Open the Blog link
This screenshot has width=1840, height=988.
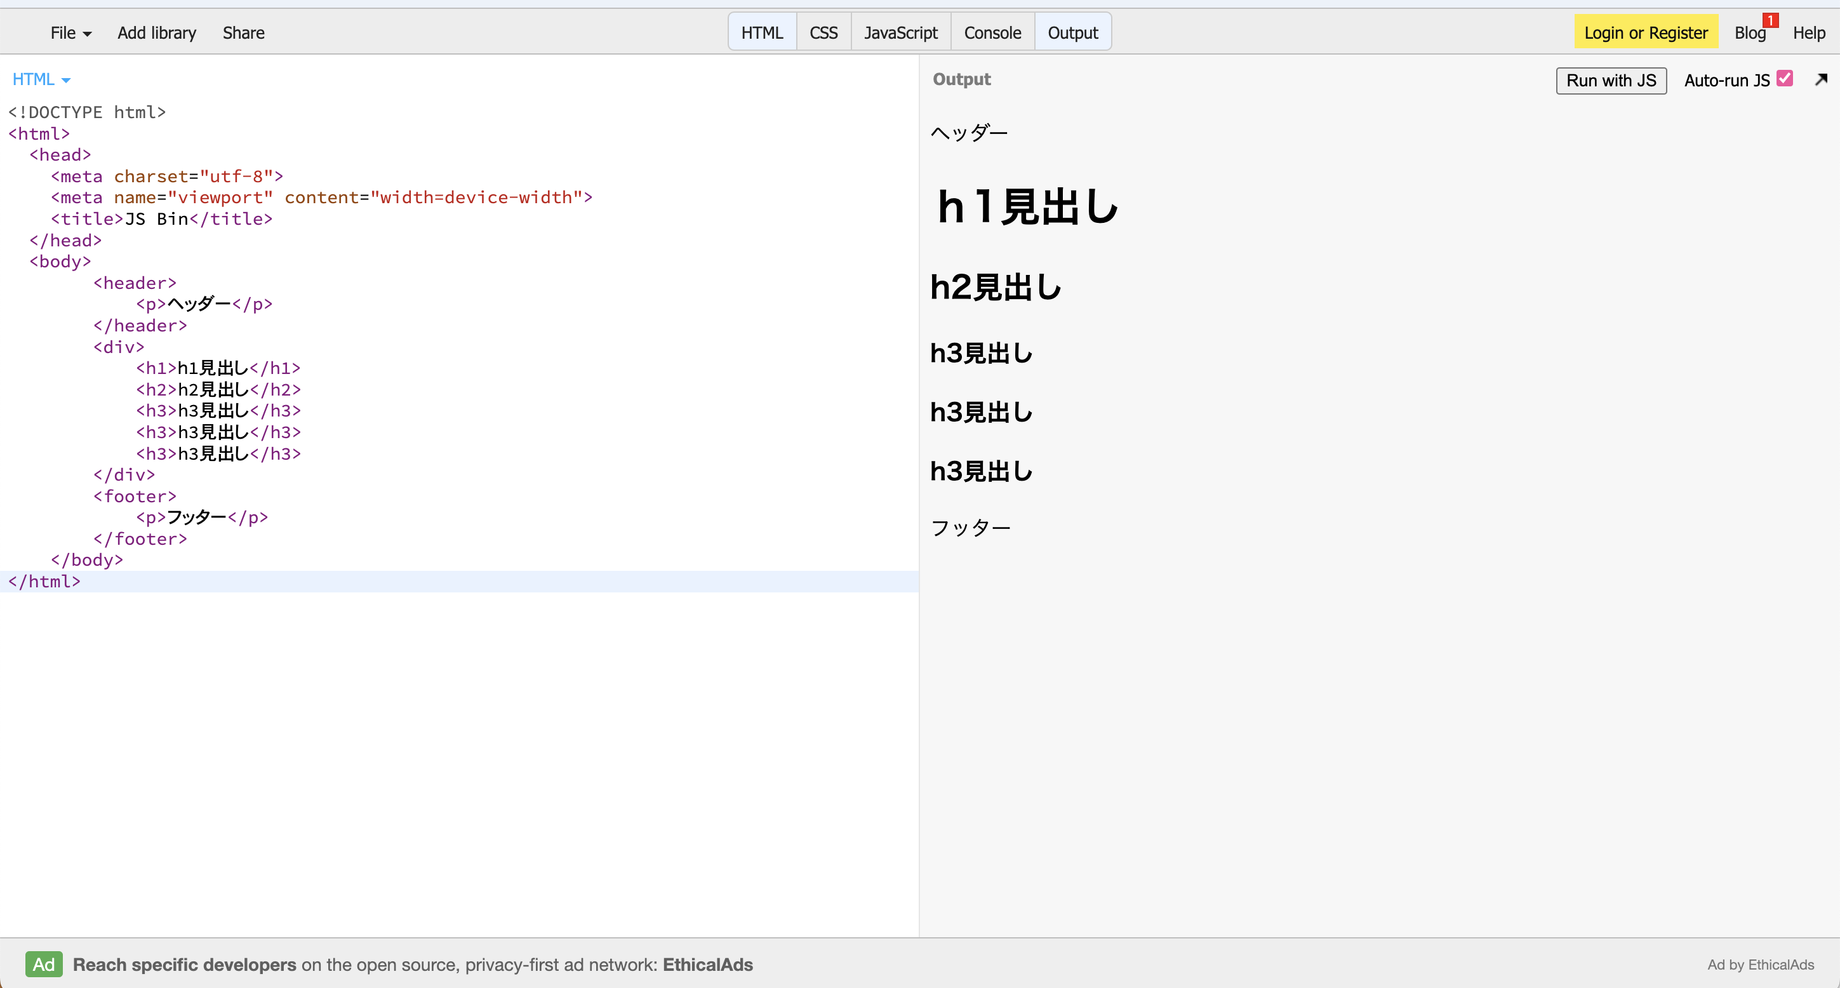pos(1749,33)
